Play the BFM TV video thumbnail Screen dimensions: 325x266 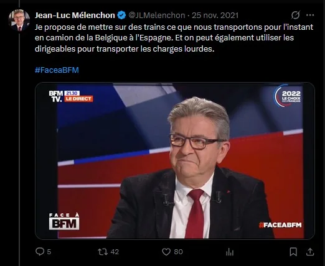(x=175, y=161)
